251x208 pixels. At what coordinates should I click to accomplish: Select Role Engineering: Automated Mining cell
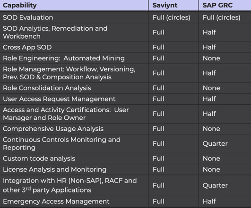coord(74,58)
